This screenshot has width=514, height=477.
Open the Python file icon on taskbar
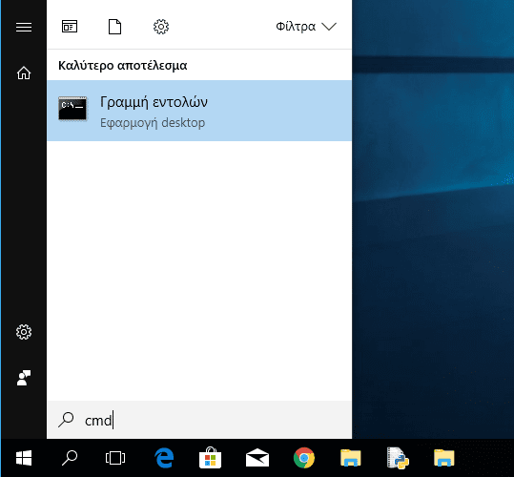tap(398, 458)
